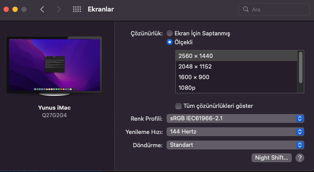Select the 'Ekran İçin Saptanmış' radio option
This screenshot has height=172, width=314.
tap(170, 33)
